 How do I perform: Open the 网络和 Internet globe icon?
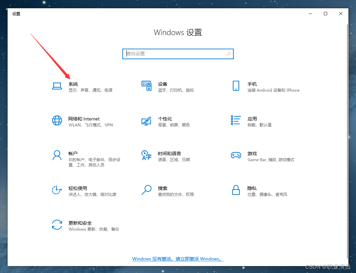(57, 120)
